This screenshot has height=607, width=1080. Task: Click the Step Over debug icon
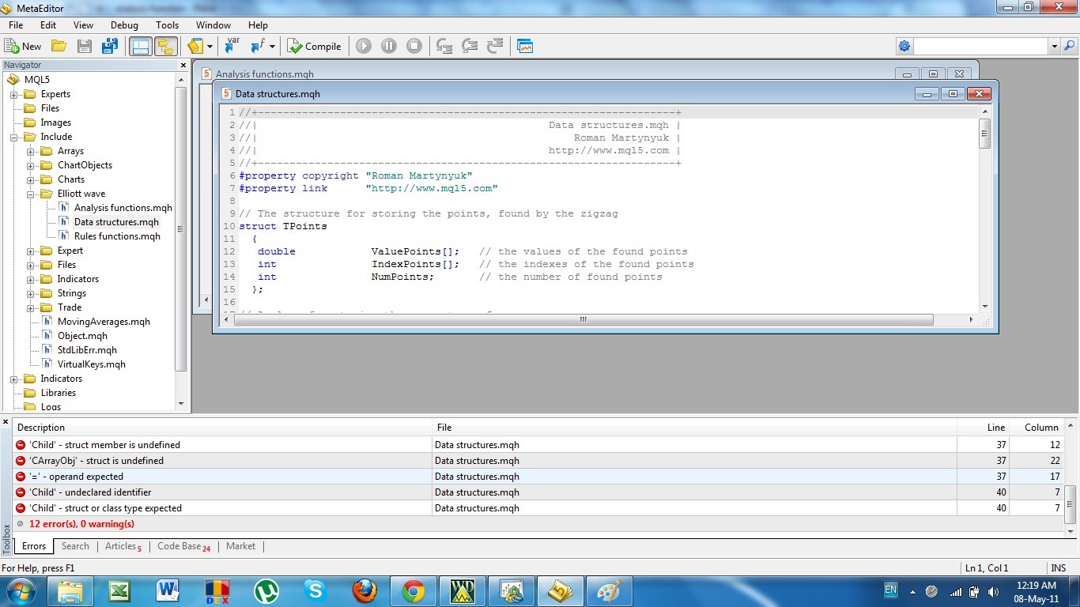click(470, 47)
